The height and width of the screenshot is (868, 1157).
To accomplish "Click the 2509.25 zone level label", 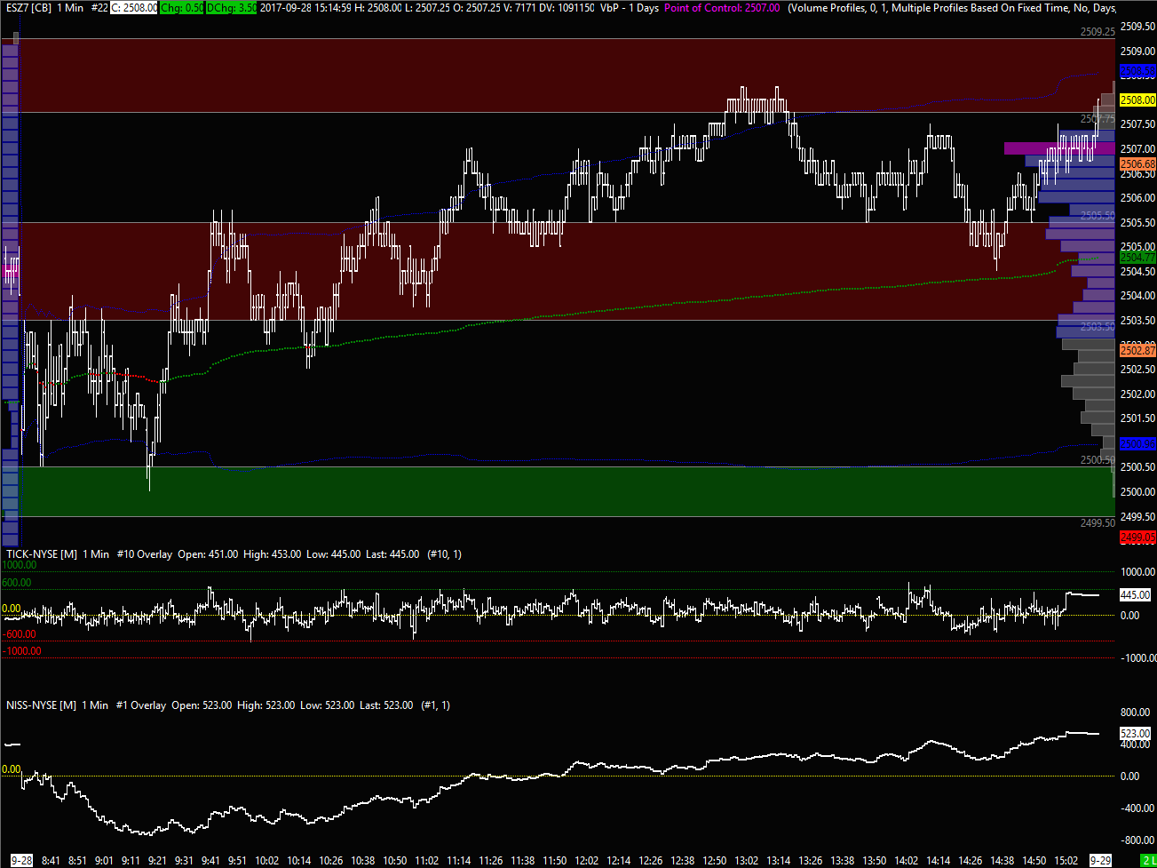I will [x=1098, y=31].
